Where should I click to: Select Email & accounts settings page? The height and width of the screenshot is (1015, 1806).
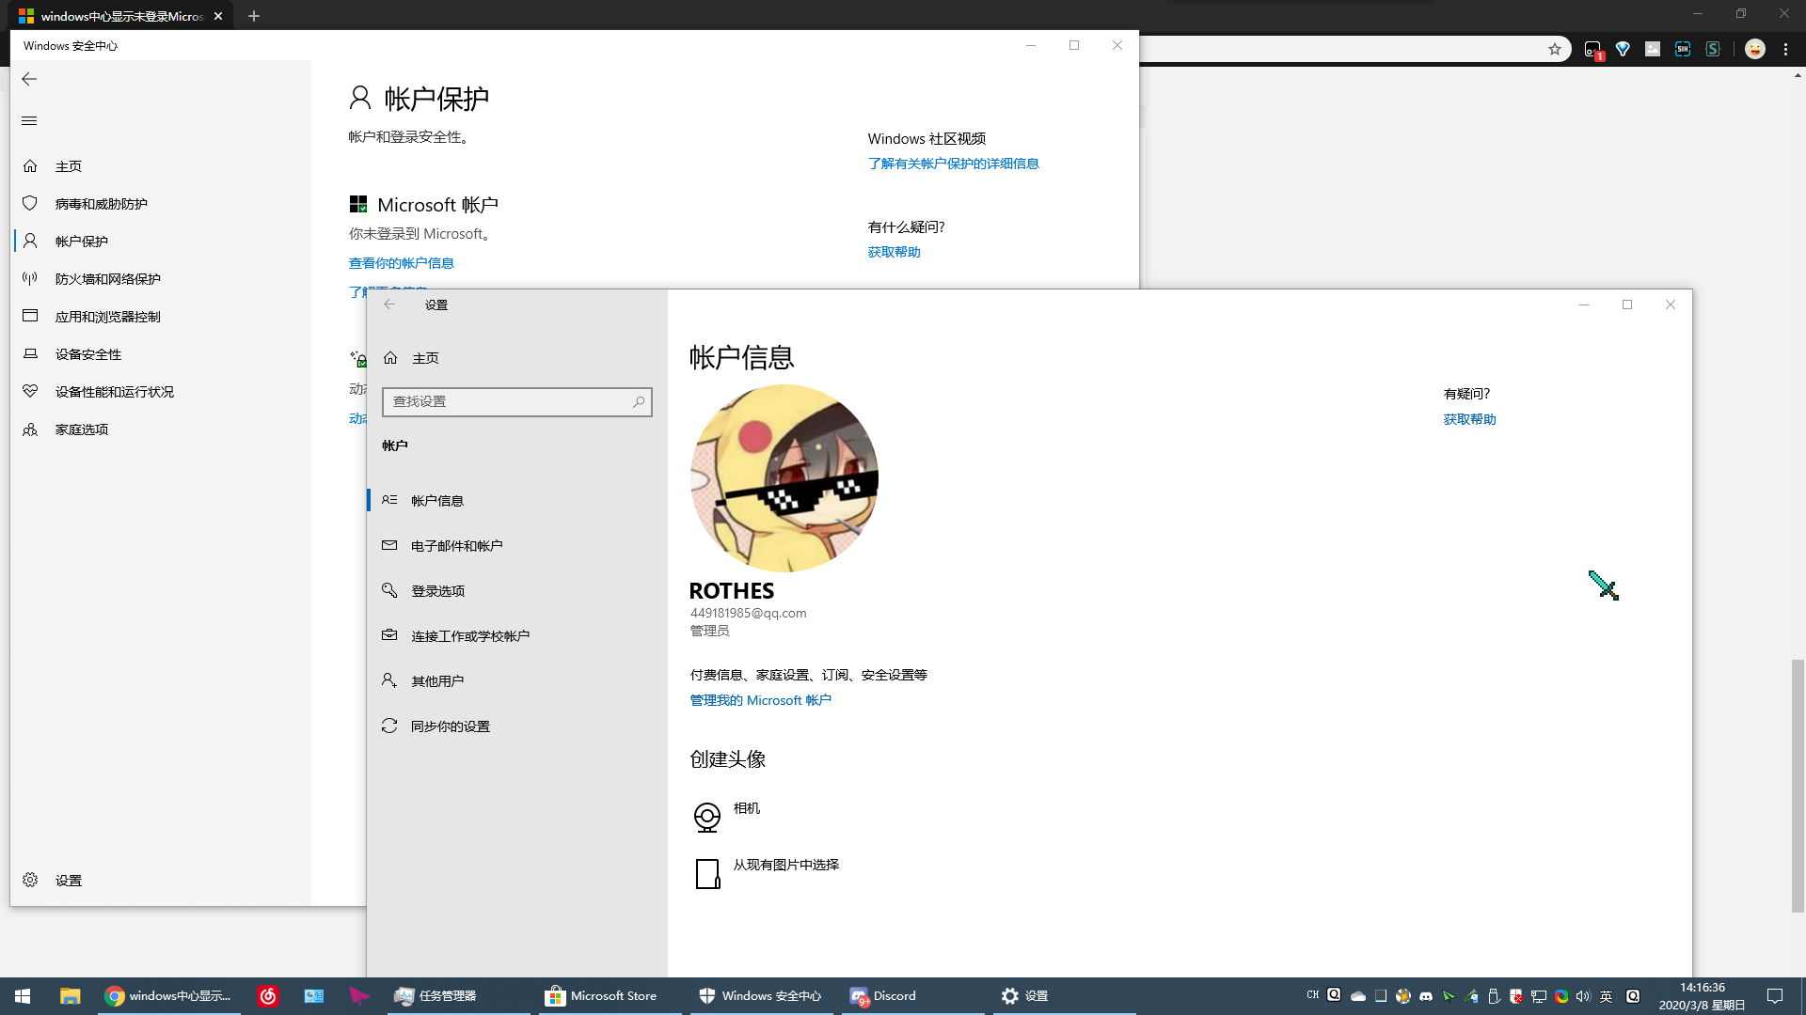point(456,546)
